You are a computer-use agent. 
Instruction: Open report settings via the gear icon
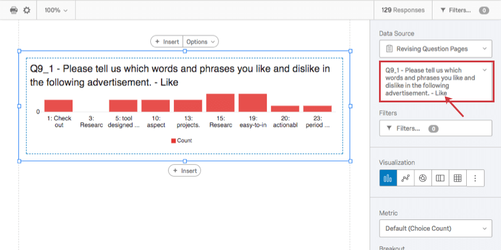point(27,10)
